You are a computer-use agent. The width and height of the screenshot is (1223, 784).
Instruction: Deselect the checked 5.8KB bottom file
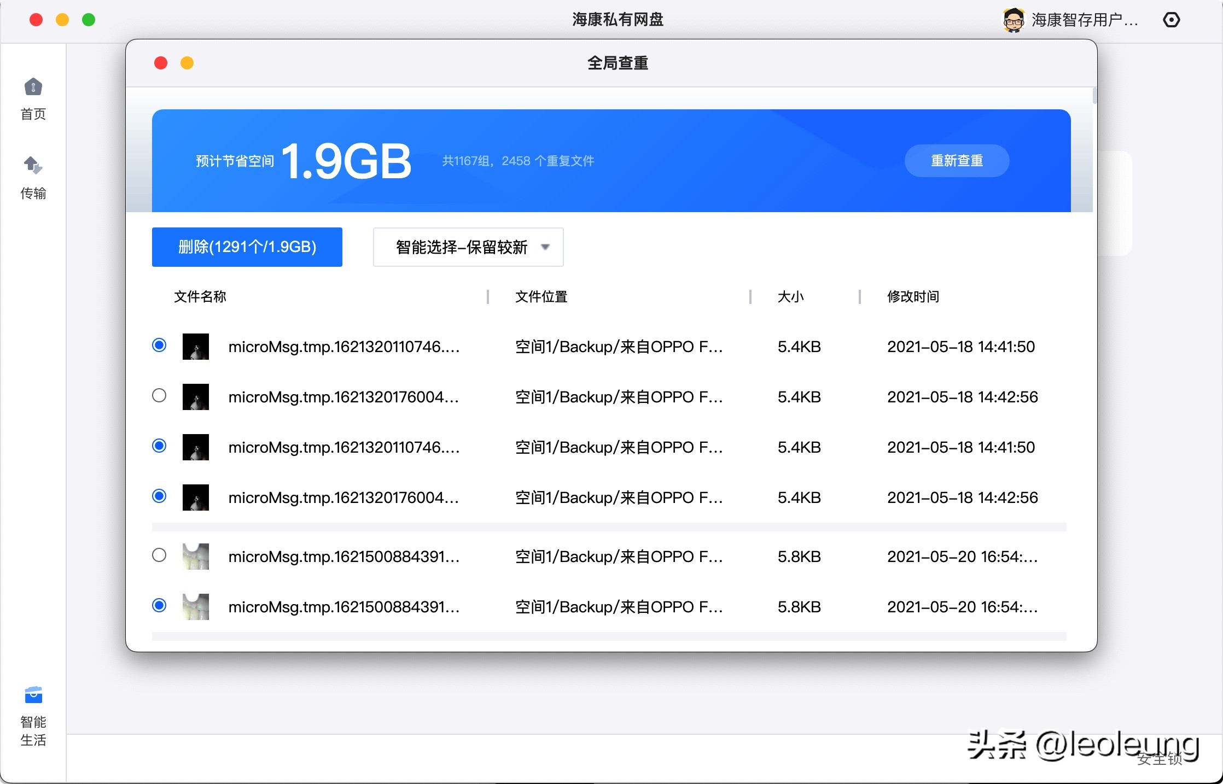pos(159,605)
